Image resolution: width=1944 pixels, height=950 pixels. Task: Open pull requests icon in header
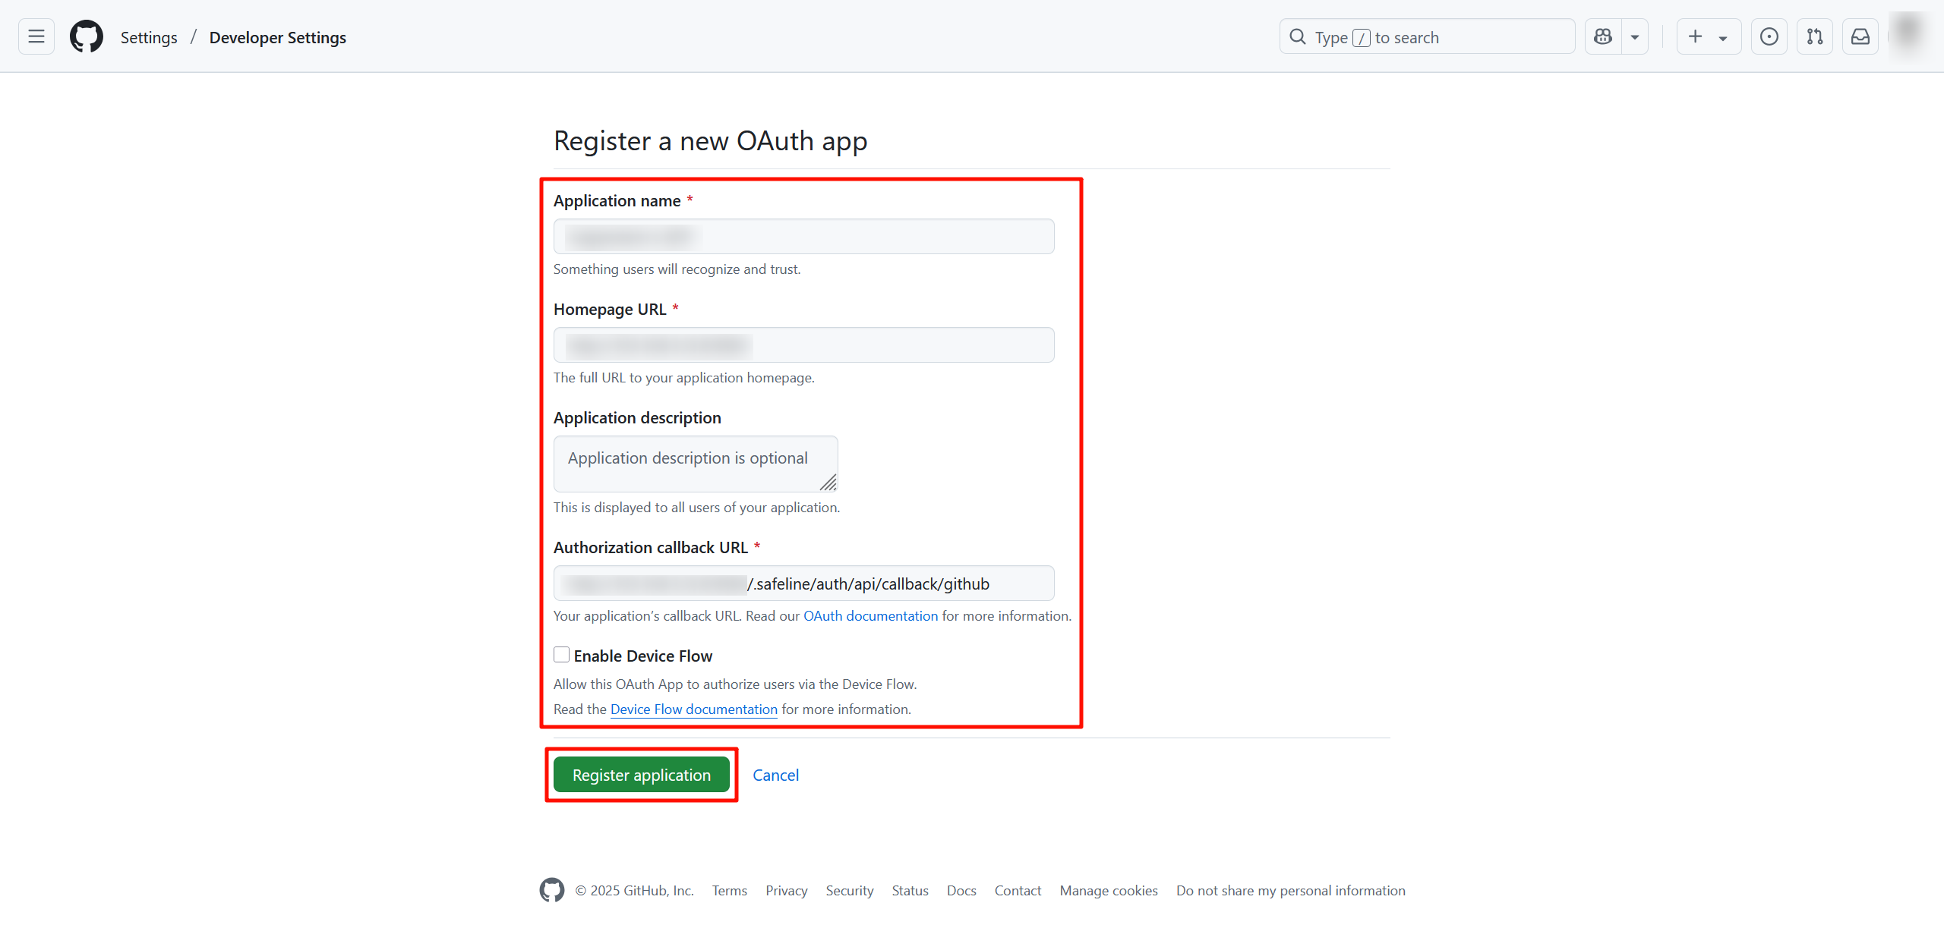[1815, 36]
